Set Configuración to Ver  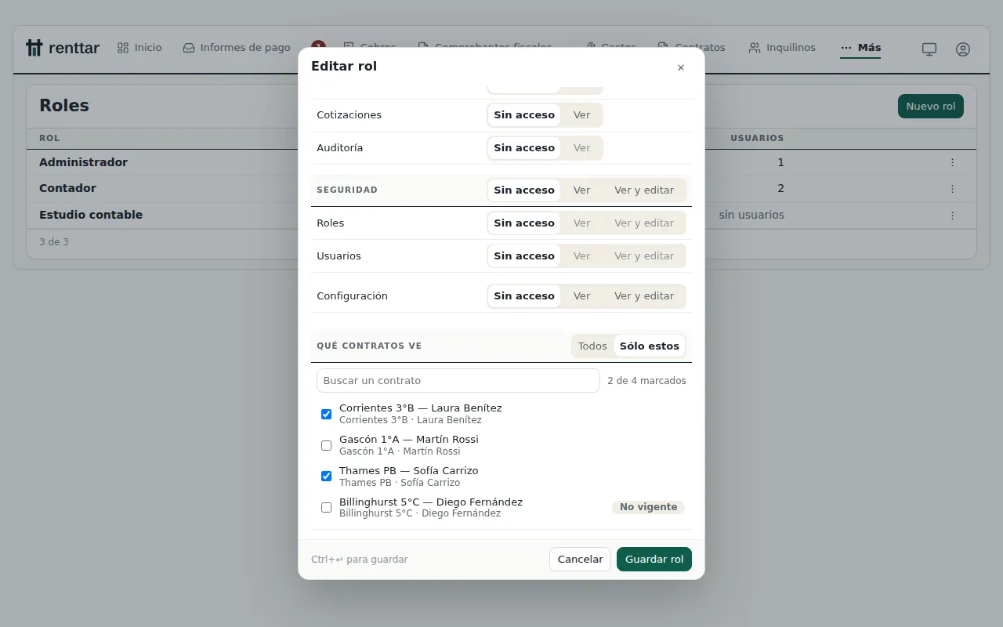pyautogui.click(x=581, y=296)
